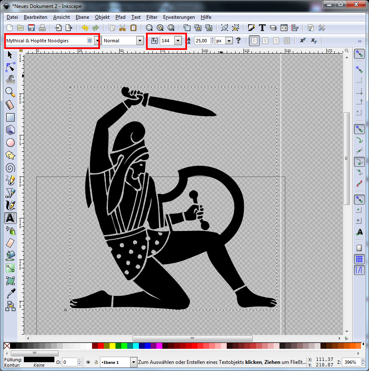Click the Füllung fill color indicator

click(x=39, y=359)
